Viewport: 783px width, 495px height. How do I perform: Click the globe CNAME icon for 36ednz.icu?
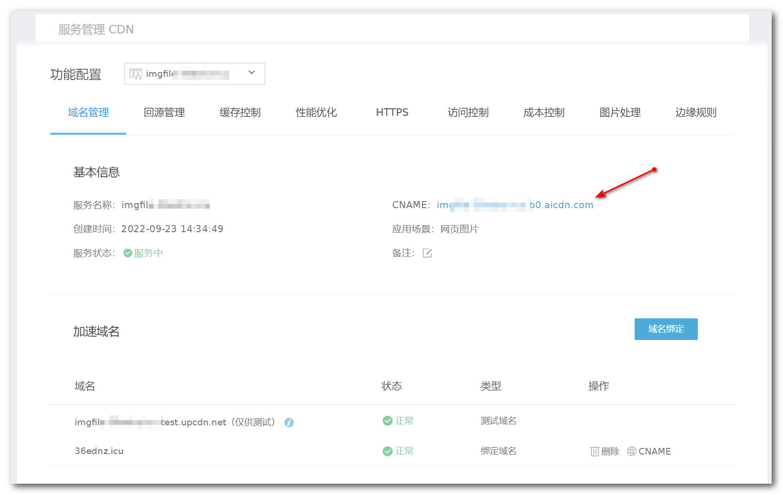(x=632, y=451)
